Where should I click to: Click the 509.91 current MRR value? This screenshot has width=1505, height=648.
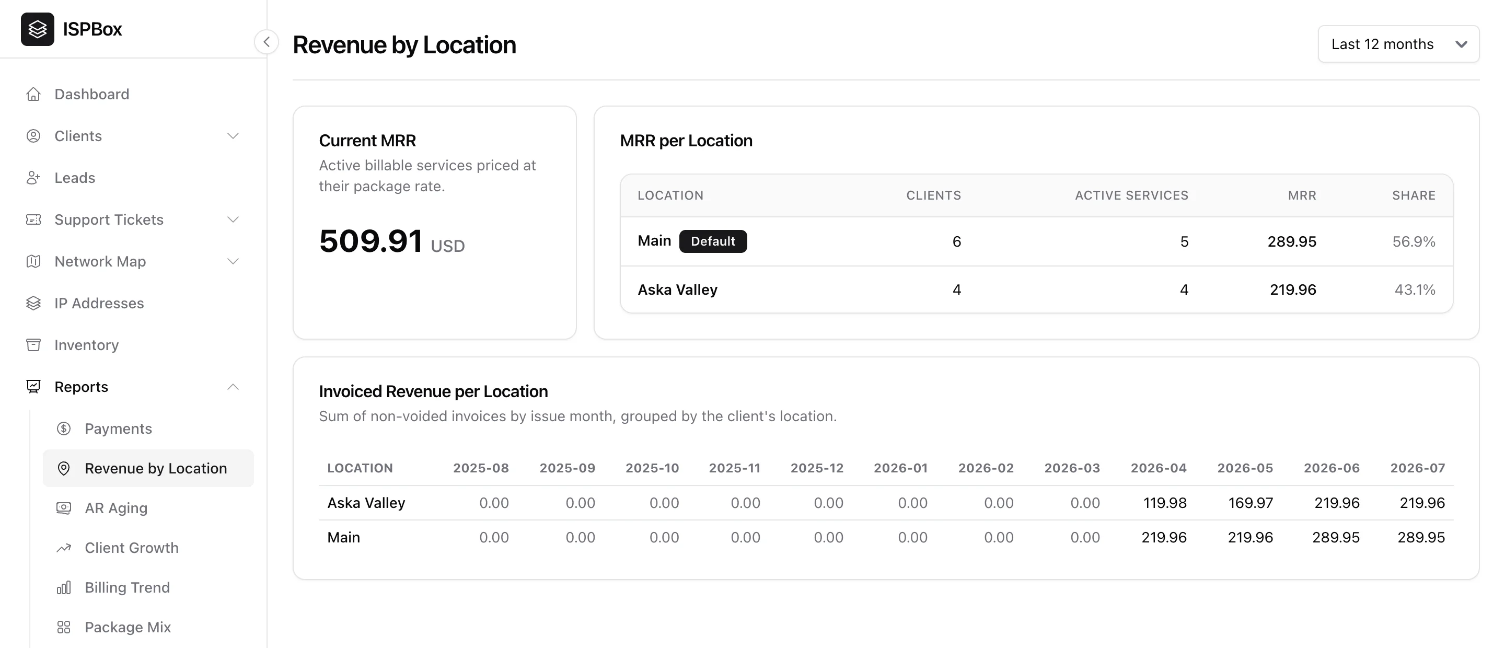371,241
